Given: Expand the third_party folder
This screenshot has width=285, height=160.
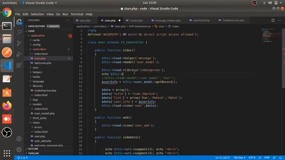Looking at the screenshot, I should coord(40,118).
